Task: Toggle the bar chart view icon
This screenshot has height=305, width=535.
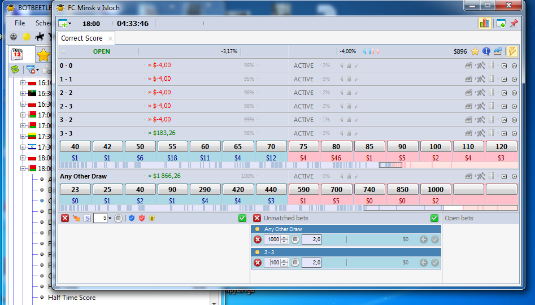Action: pyautogui.click(x=485, y=23)
